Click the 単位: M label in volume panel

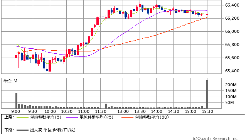(10, 81)
